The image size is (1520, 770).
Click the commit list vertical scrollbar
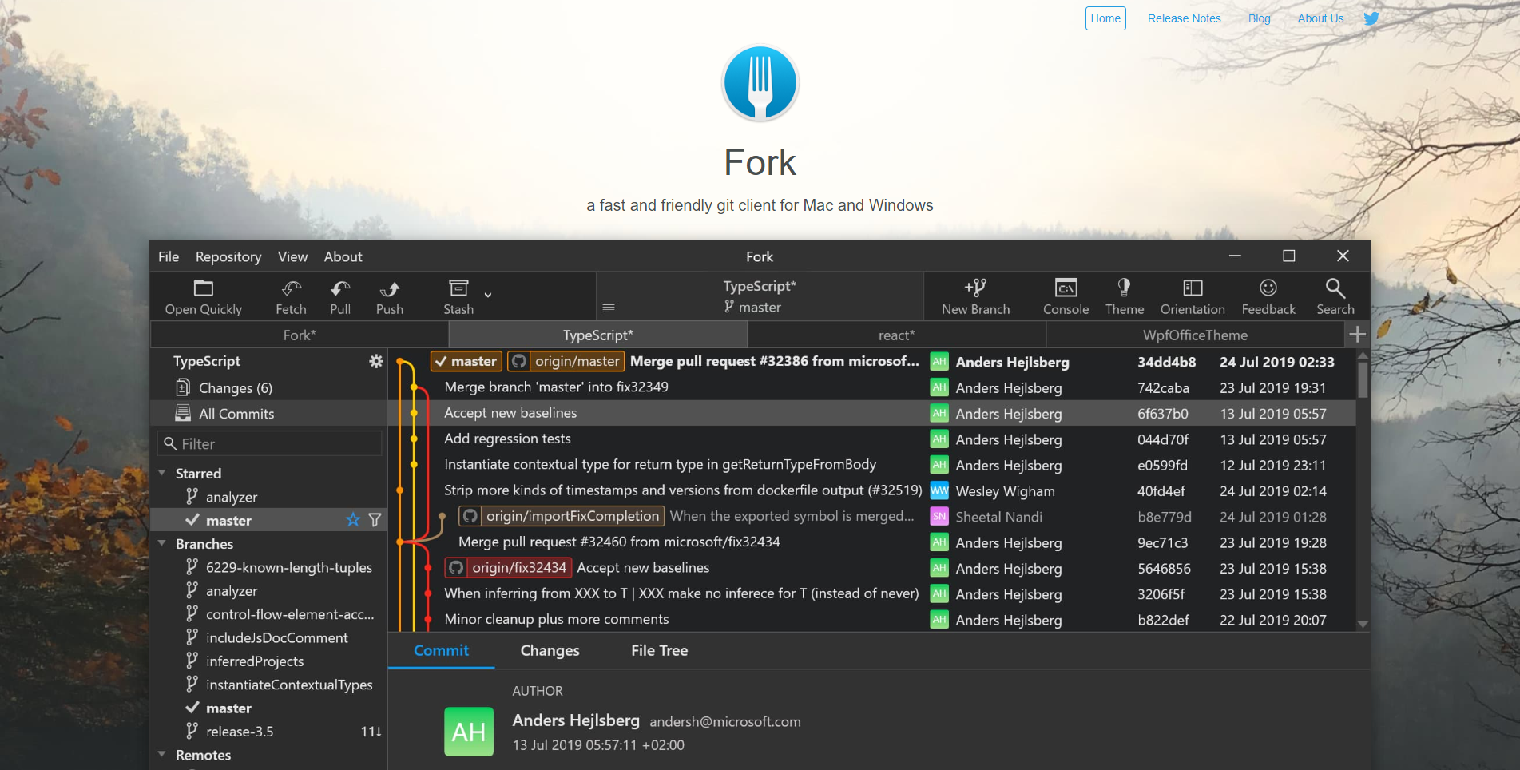click(1363, 379)
